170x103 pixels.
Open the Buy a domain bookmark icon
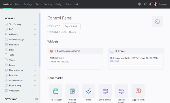point(105,91)
